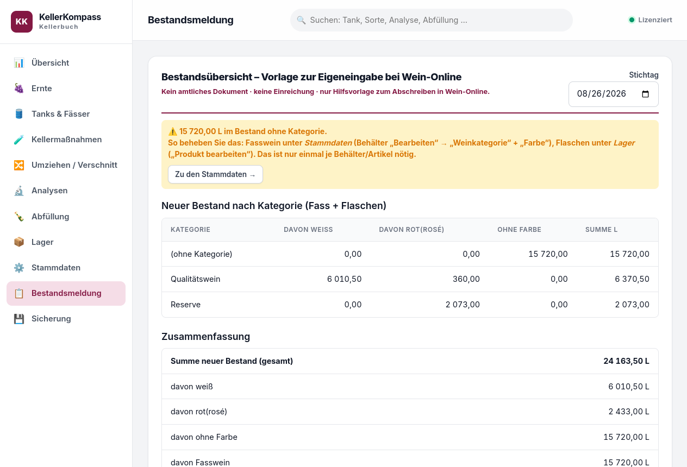Screen dimensions: 687x467
Task: Focus the search field for Tank, Sorte
Action: coord(432,20)
